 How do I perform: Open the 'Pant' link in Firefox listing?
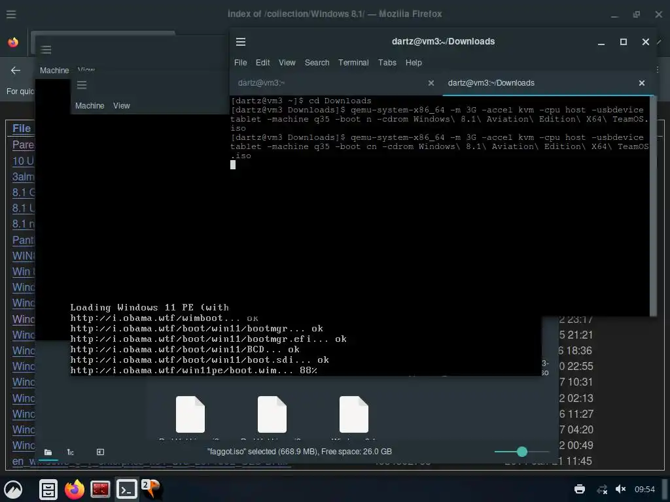[x=23, y=240]
